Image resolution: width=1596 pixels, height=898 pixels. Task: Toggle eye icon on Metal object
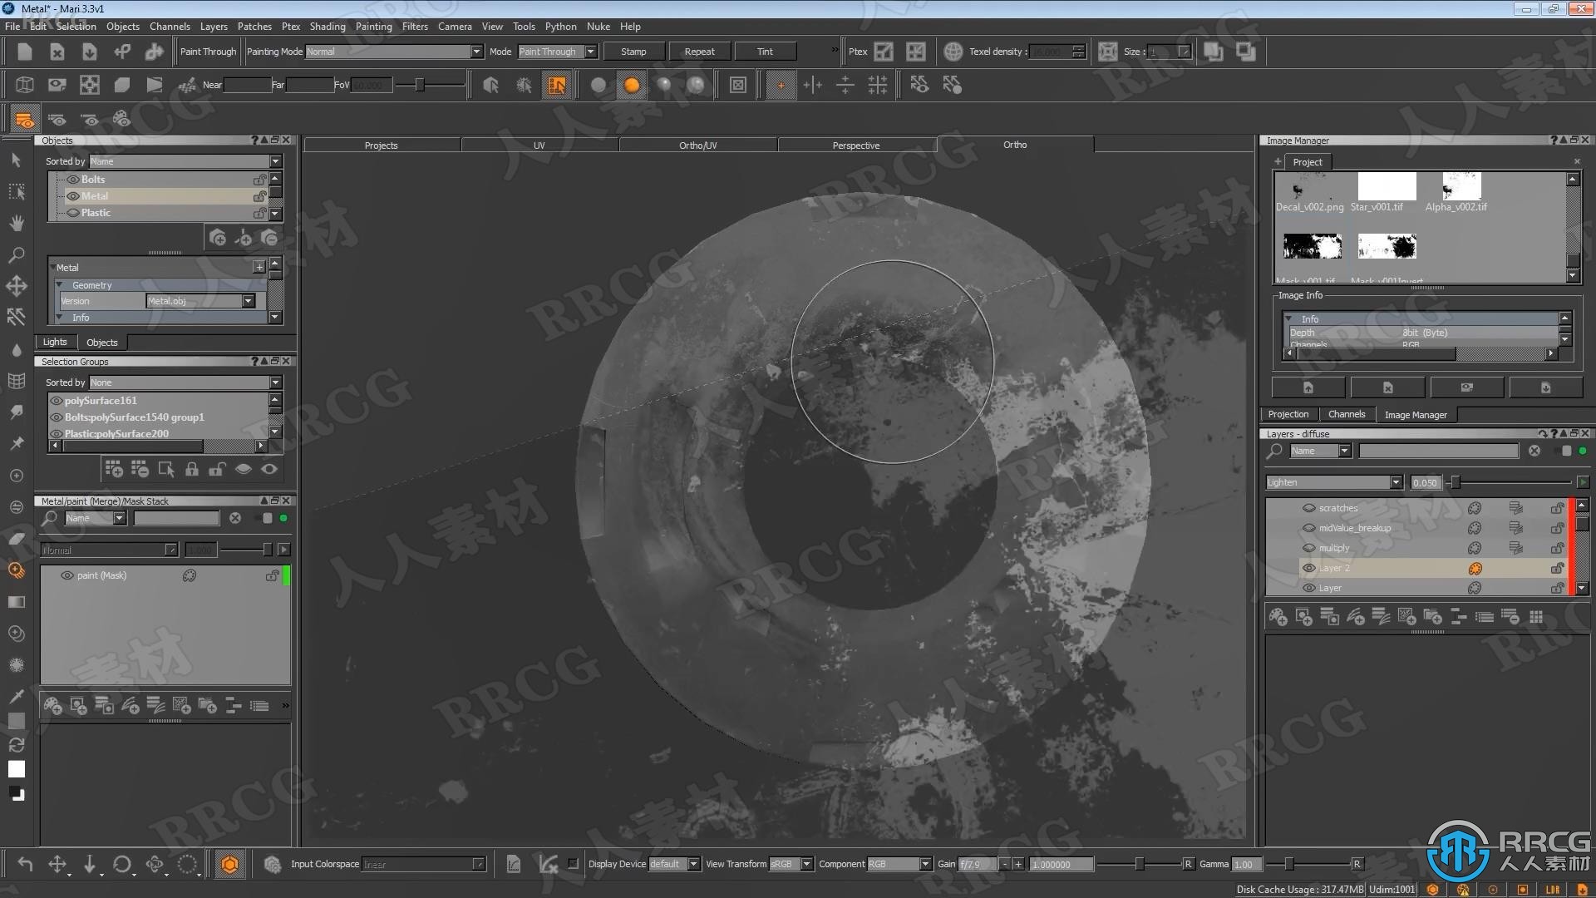[x=72, y=195]
